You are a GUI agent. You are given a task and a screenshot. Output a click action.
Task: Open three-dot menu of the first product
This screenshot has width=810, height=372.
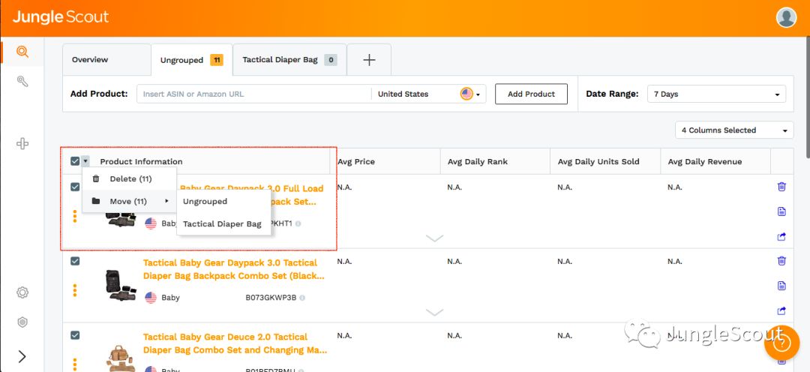(75, 217)
